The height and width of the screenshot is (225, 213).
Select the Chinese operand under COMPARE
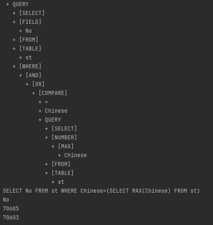click(x=56, y=111)
